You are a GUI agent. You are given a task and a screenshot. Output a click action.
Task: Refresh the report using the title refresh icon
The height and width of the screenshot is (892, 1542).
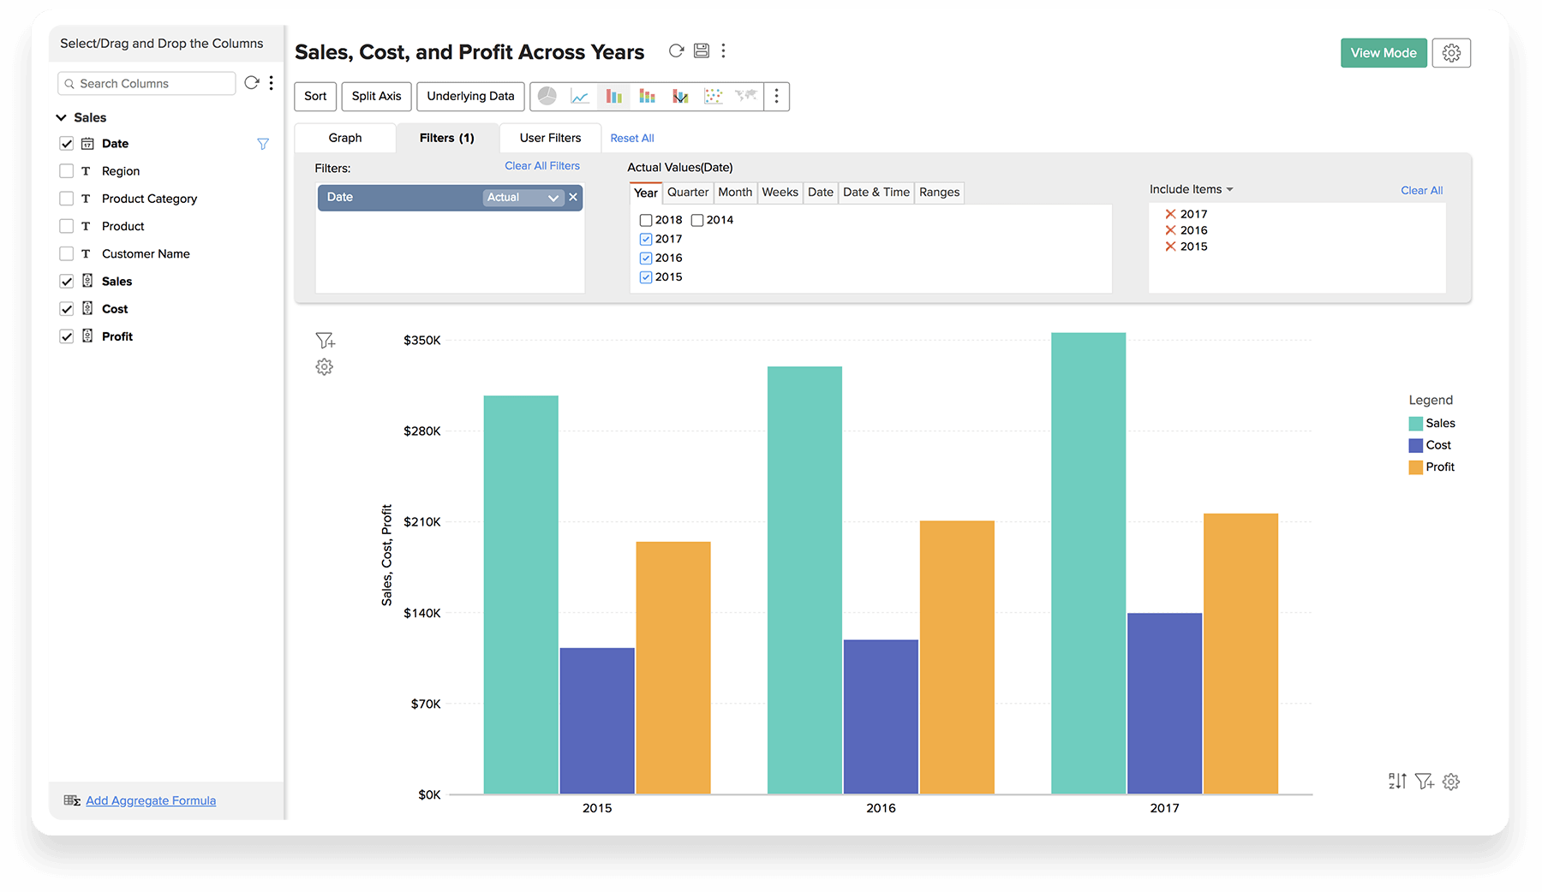pos(676,51)
